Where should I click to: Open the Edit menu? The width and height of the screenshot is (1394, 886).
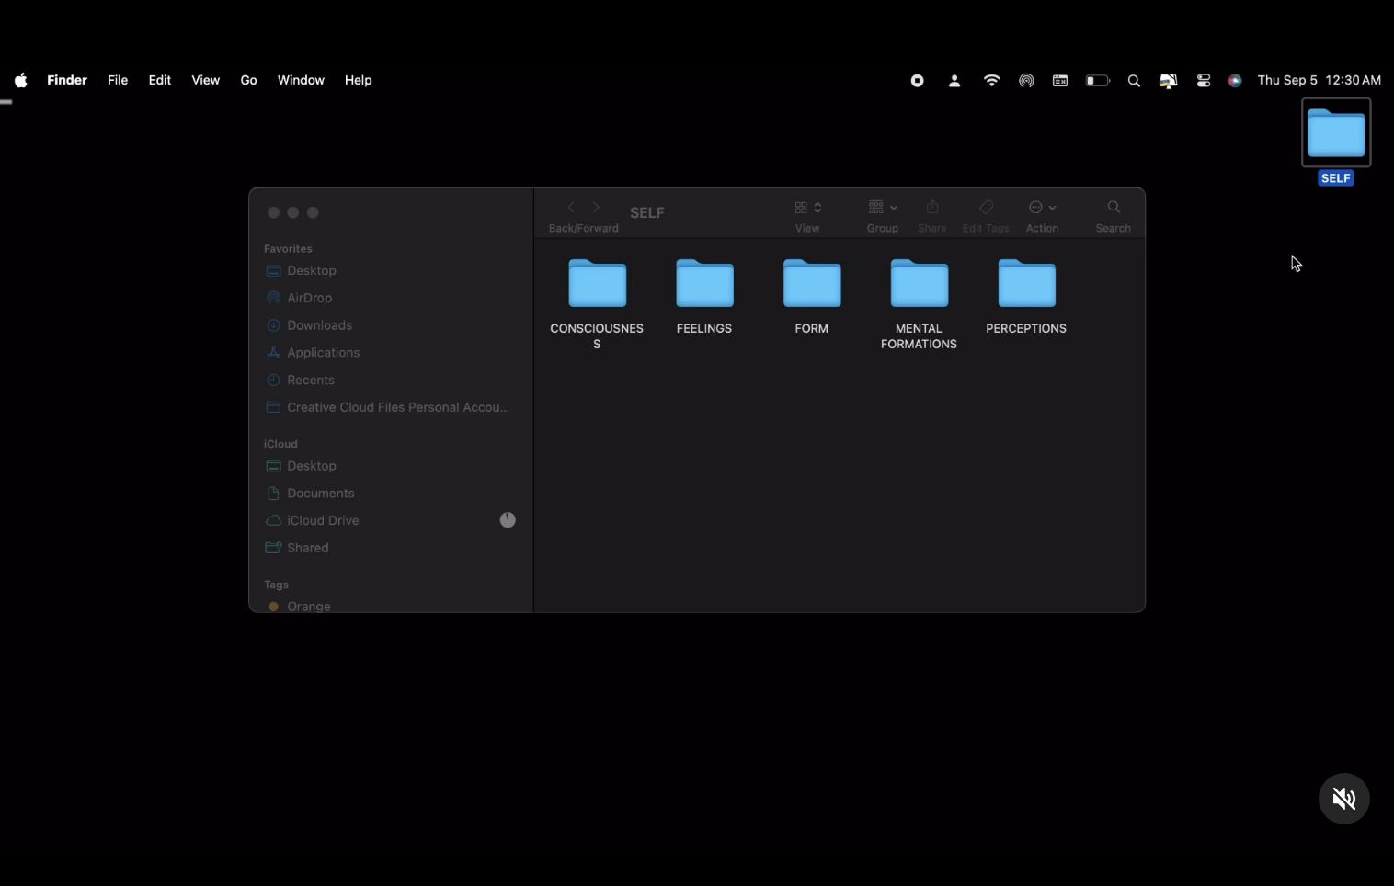pyautogui.click(x=160, y=80)
